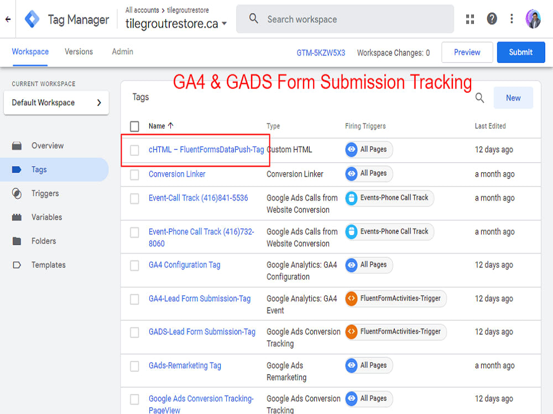Check the Google Ads Conversion Tracking-PageView checkbox
553x414 pixels.
[134, 399]
